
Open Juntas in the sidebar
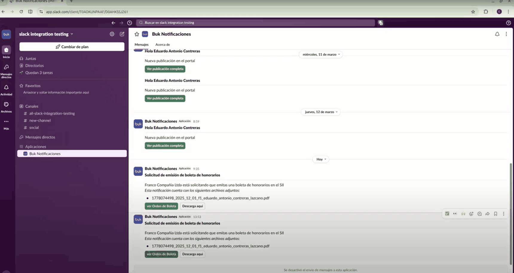tap(30, 59)
